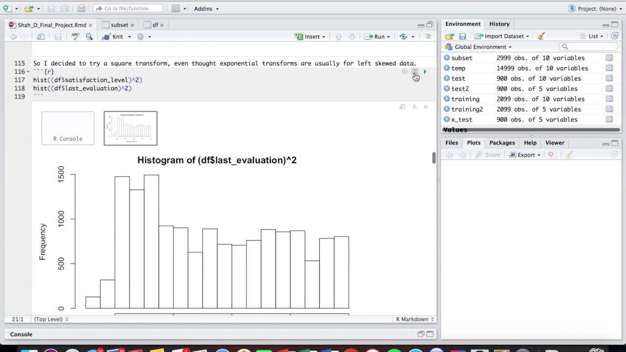Select the R Console output thumbnail
Screen dimensions: 626x352
(x=68, y=128)
